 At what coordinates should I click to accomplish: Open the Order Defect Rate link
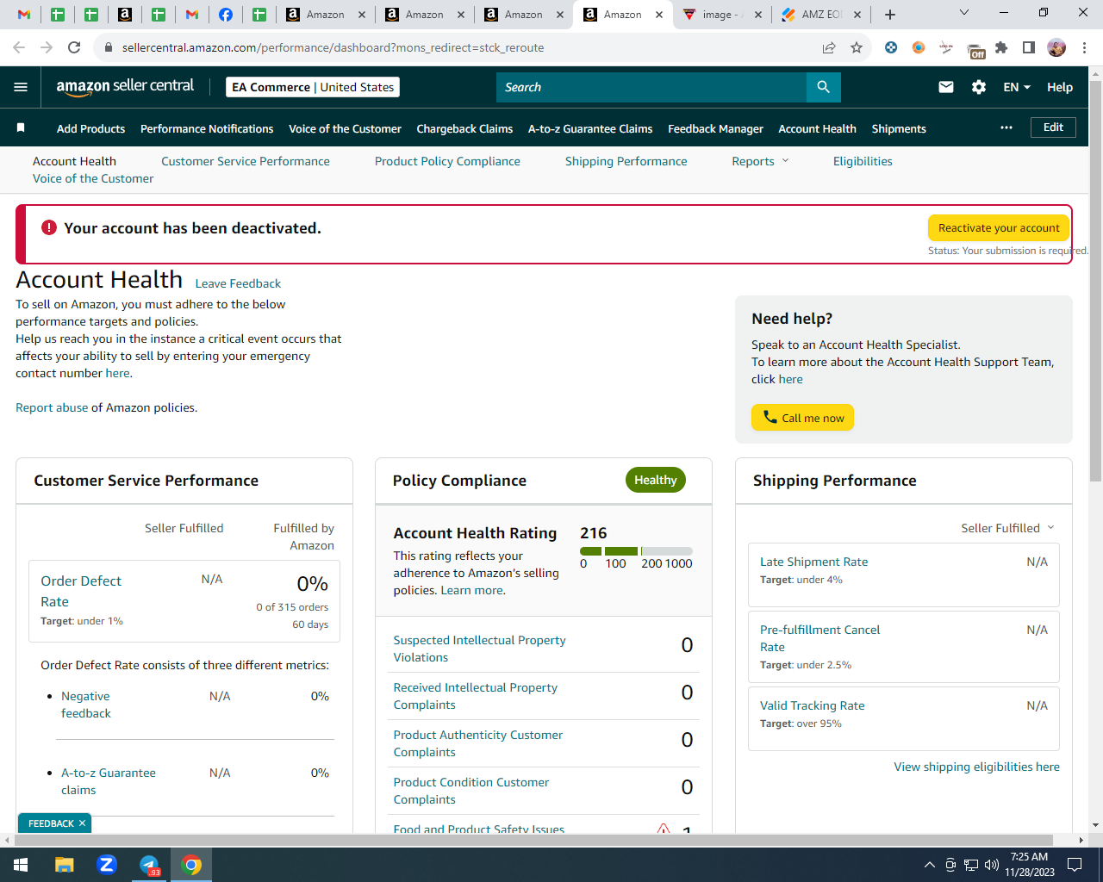click(81, 591)
